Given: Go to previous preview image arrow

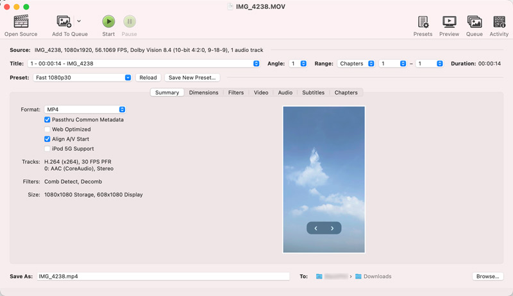Looking at the screenshot, I should point(315,228).
